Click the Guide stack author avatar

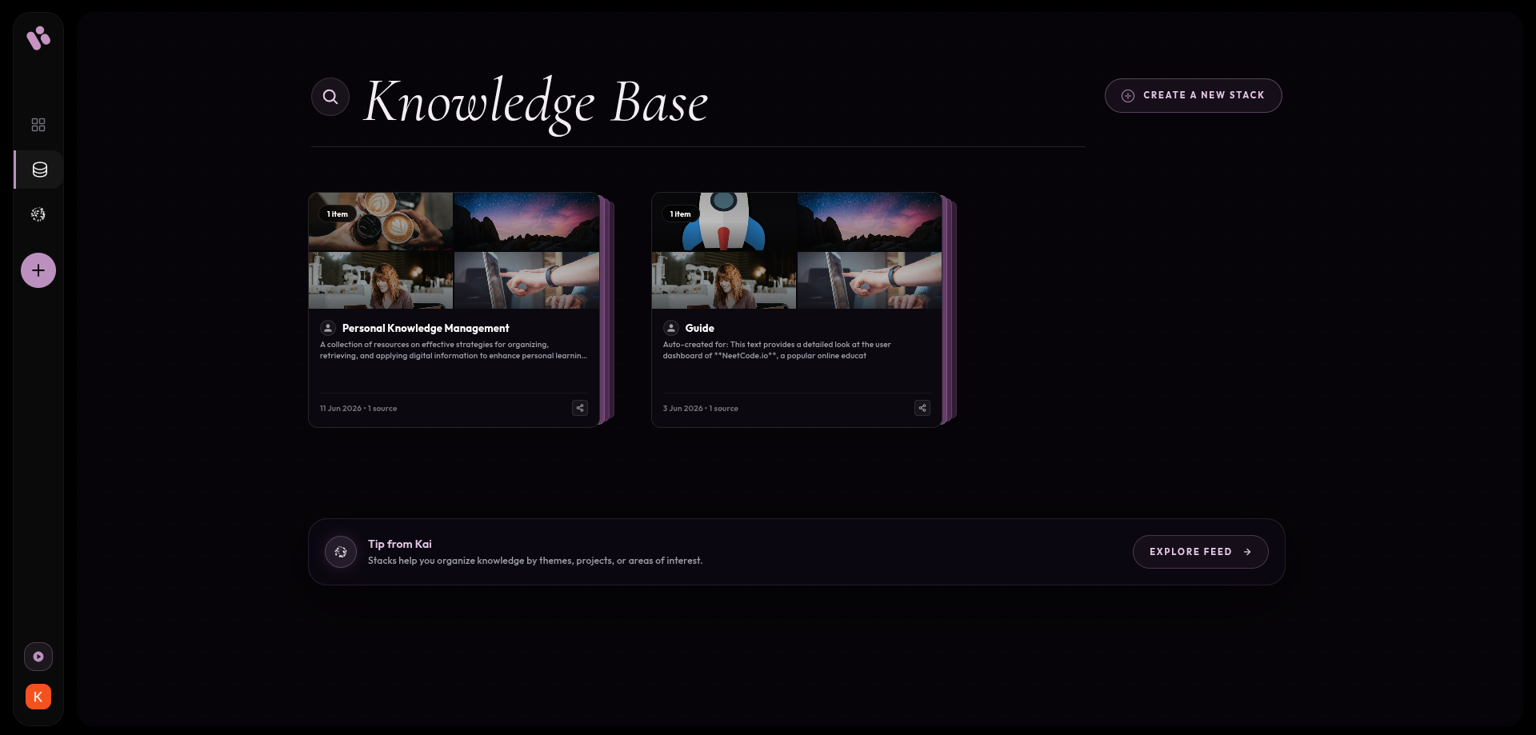(671, 328)
